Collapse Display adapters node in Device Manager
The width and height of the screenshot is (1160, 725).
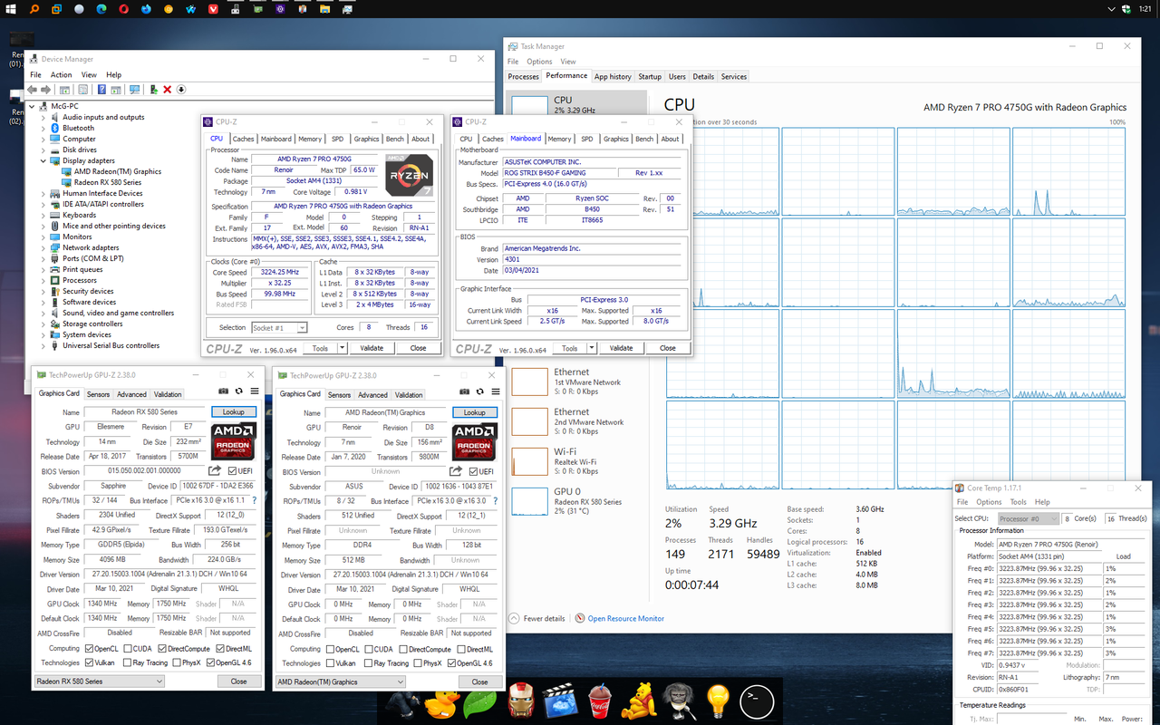tap(43, 160)
